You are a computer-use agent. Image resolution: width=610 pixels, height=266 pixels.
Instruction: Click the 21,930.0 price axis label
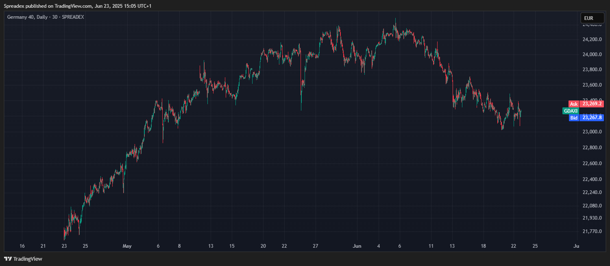tap(592, 218)
